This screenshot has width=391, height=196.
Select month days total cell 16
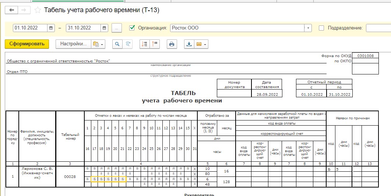coord(226,171)
